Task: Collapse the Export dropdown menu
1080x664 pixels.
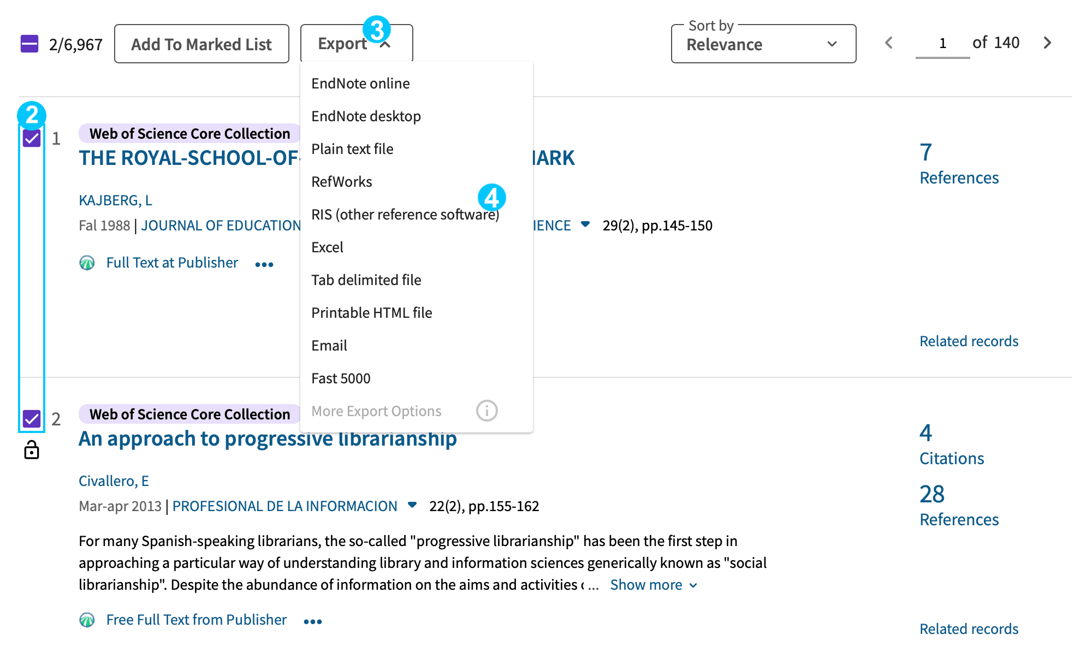Action: (357, 43)
